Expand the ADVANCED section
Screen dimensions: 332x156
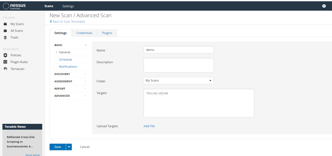click(x=71, y=96)
